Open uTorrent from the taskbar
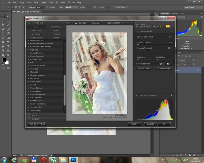 pyautogui.click(x=54, y=160)
